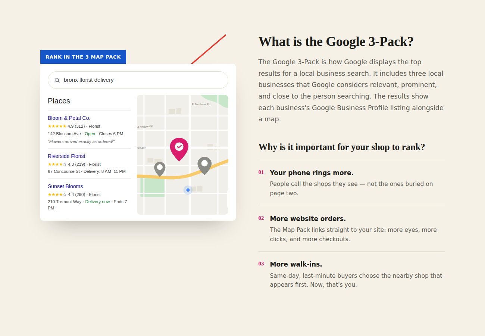Click the blue current-location dot on map

click(188, 190)
